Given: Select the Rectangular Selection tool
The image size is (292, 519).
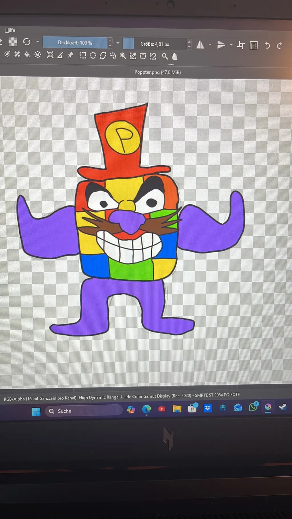Looking at the screenshot, I should coord(83,55).
